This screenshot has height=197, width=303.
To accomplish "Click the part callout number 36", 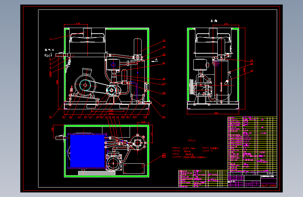I will point(251,63).
